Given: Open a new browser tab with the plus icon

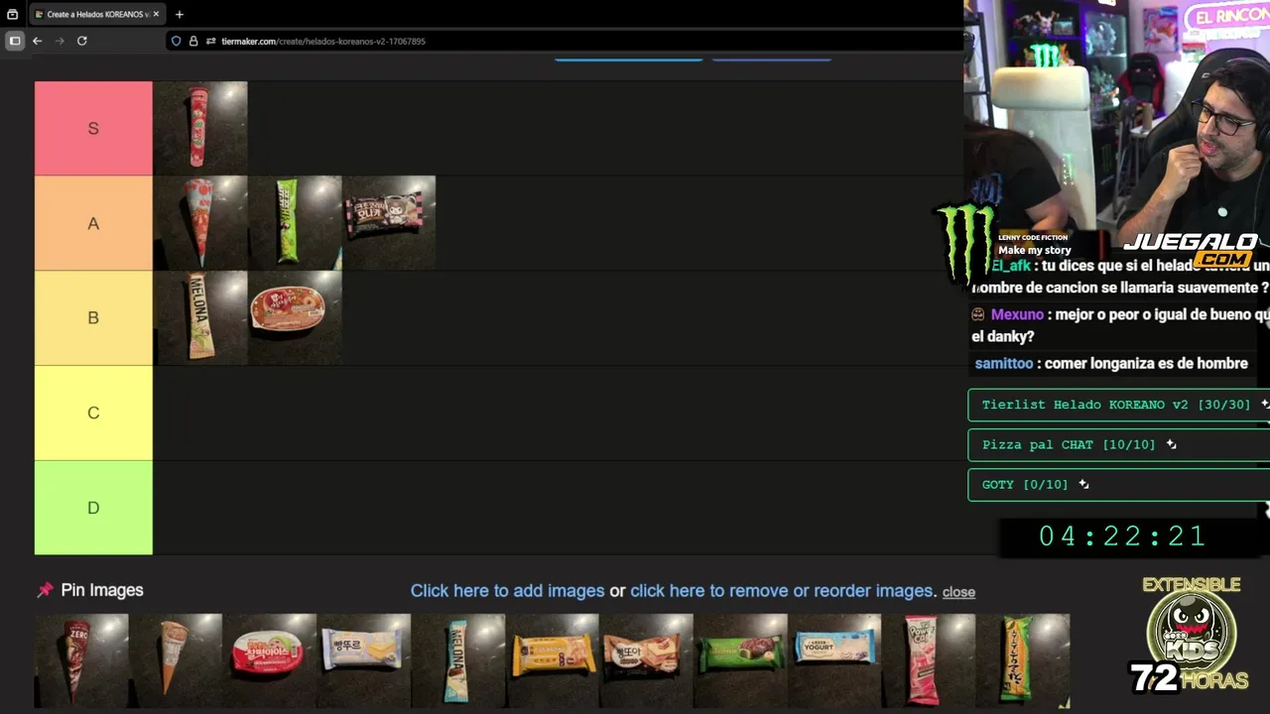Looking at the screenshot, I should [180, 14].
